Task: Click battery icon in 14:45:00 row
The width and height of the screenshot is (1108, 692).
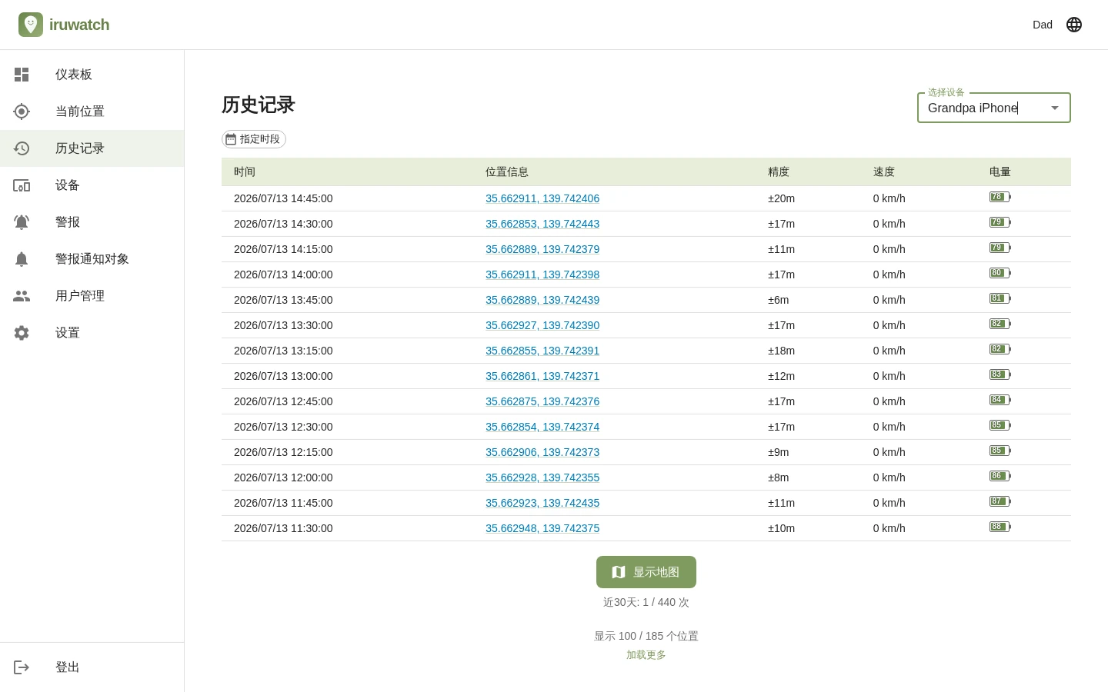Action: pos(1000,197)
